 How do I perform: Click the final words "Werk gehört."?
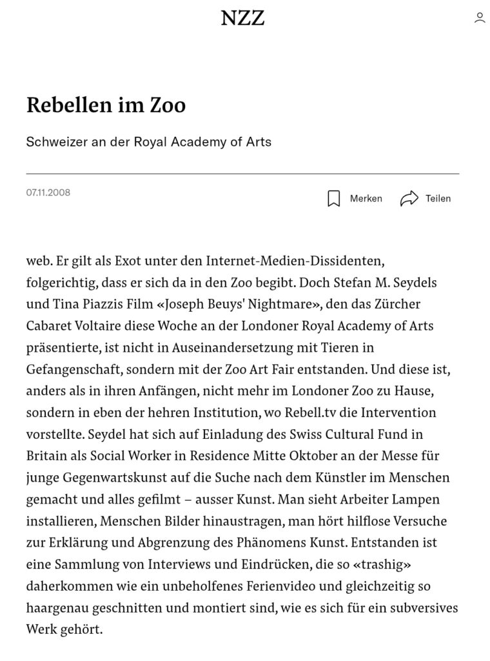[x=64, y=629]
